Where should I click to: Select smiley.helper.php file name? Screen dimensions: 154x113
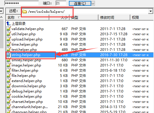coord(26,60)
